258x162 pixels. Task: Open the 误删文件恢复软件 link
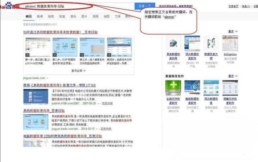click(x=230, y=101)
